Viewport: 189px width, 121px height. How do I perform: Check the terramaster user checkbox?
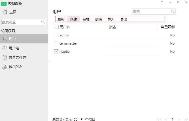[56, 43]
